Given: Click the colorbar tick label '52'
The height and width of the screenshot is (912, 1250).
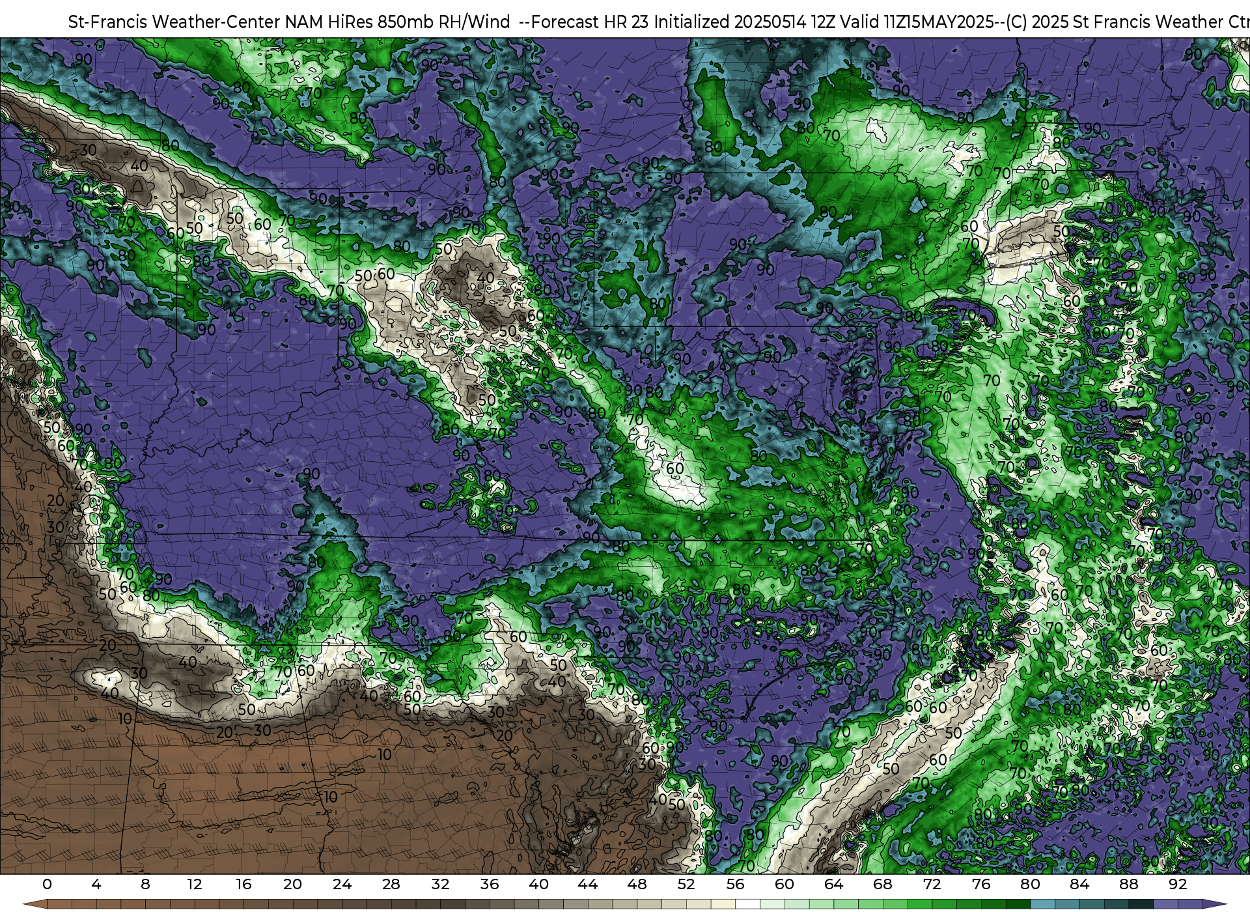Looking at the screenshot, I should click(686, 884).
